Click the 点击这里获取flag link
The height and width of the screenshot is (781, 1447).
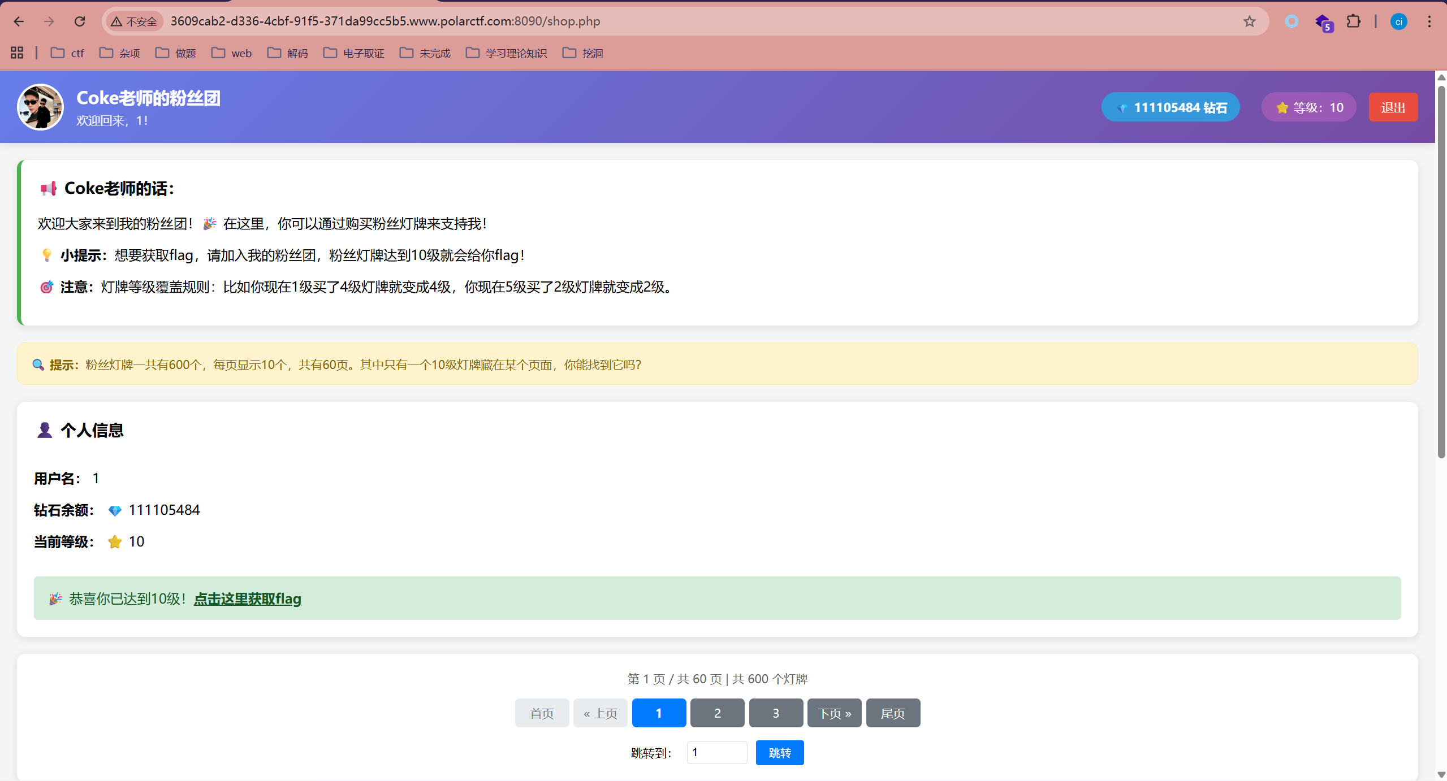click(248, 598)
